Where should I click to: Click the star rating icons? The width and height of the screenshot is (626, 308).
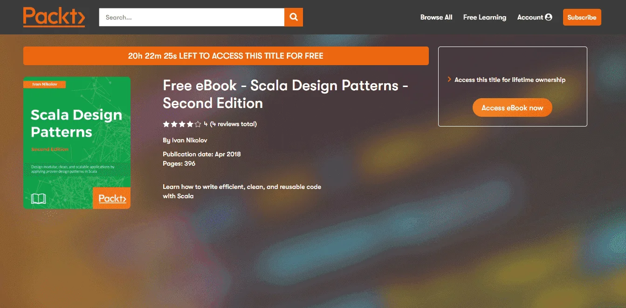[182, 124]
